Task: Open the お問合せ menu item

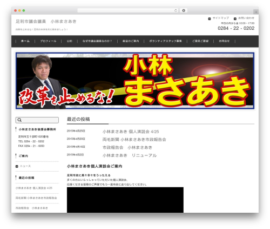Action: [224, 41]
